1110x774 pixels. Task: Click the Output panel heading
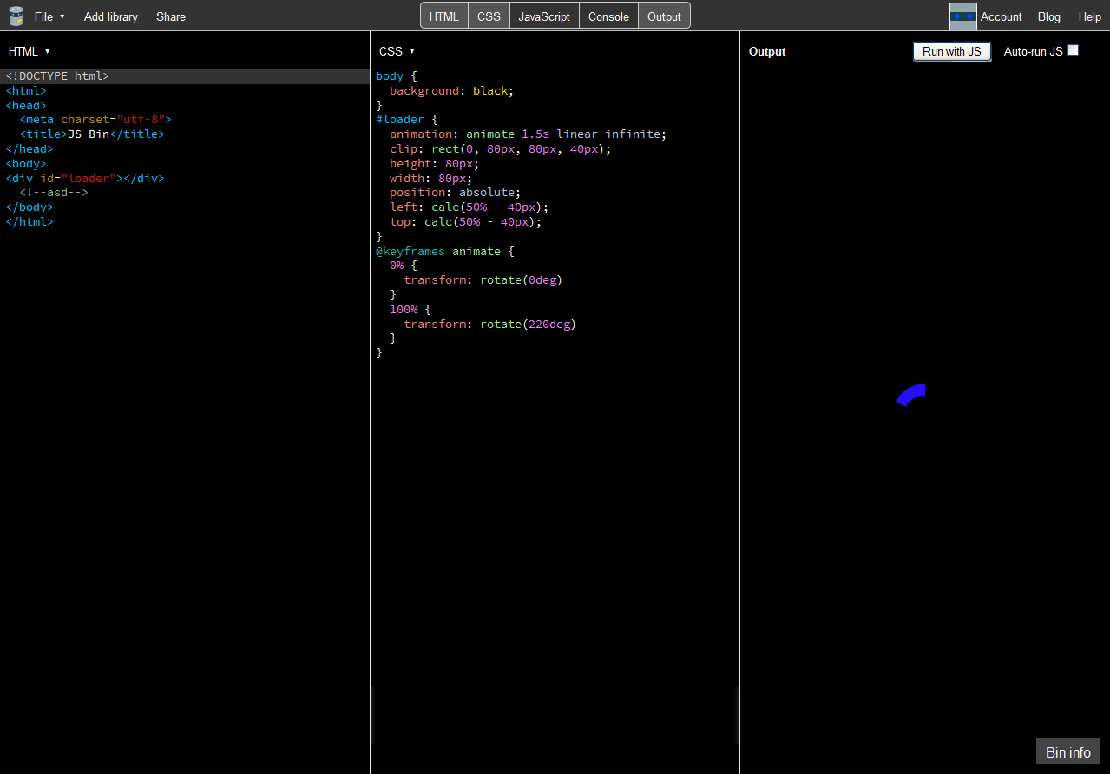[767, 51]
